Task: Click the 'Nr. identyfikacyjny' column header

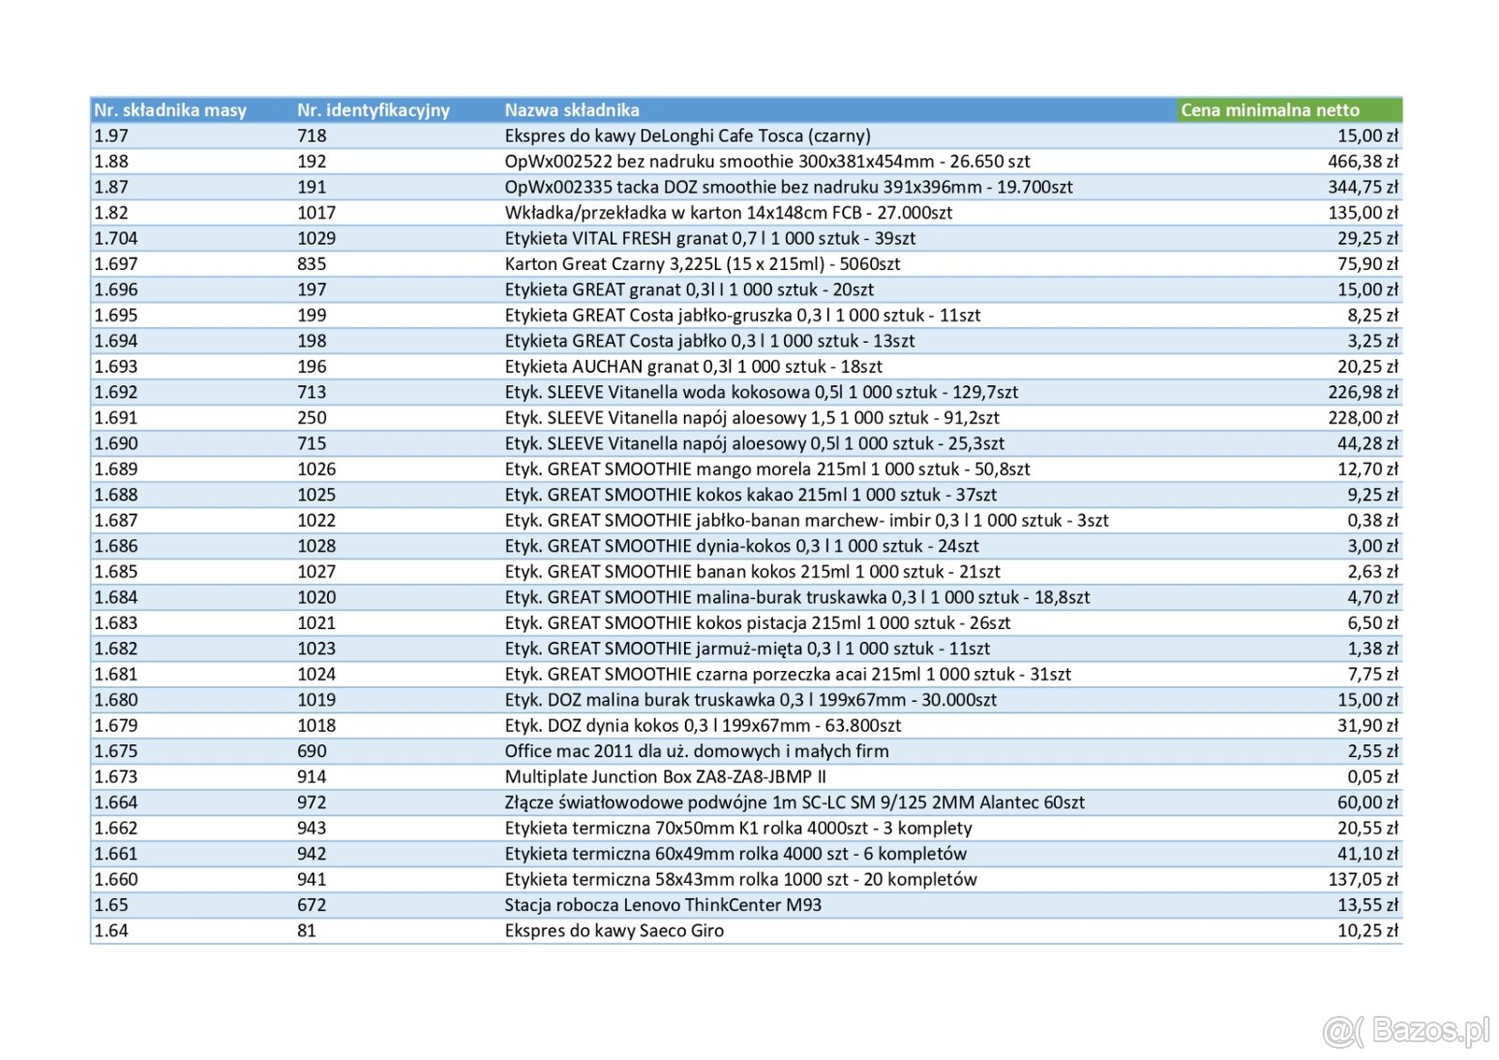Action: coord(374,110)
